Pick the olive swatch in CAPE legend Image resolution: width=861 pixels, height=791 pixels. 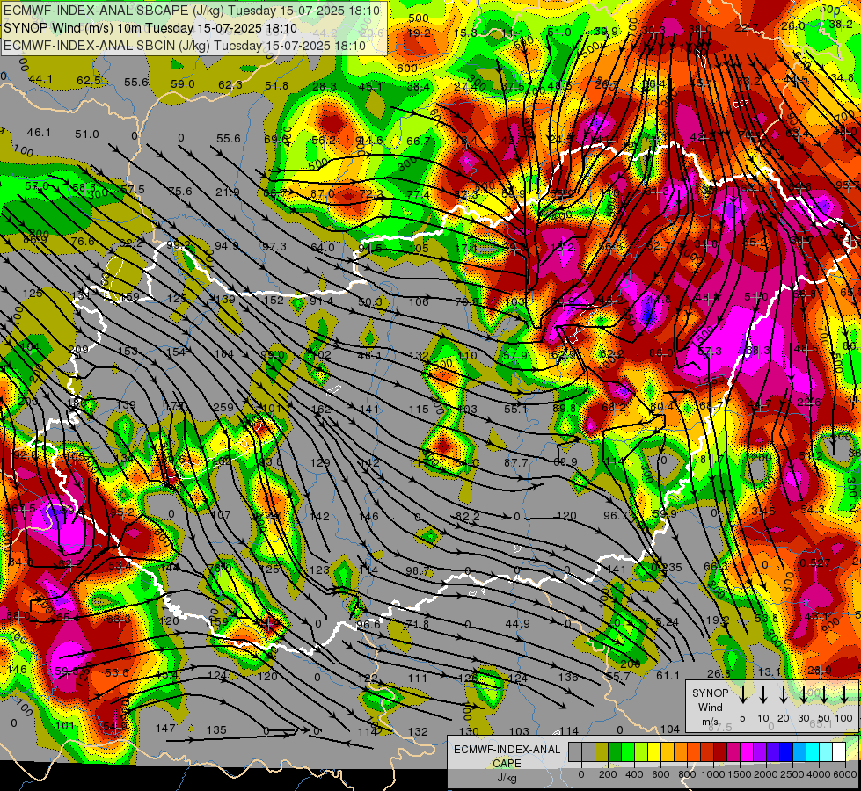pos(602,751)
